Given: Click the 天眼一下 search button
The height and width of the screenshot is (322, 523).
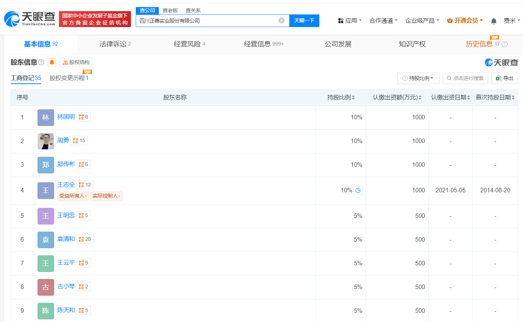Looking at the screenshot, I should pos(304,21).
